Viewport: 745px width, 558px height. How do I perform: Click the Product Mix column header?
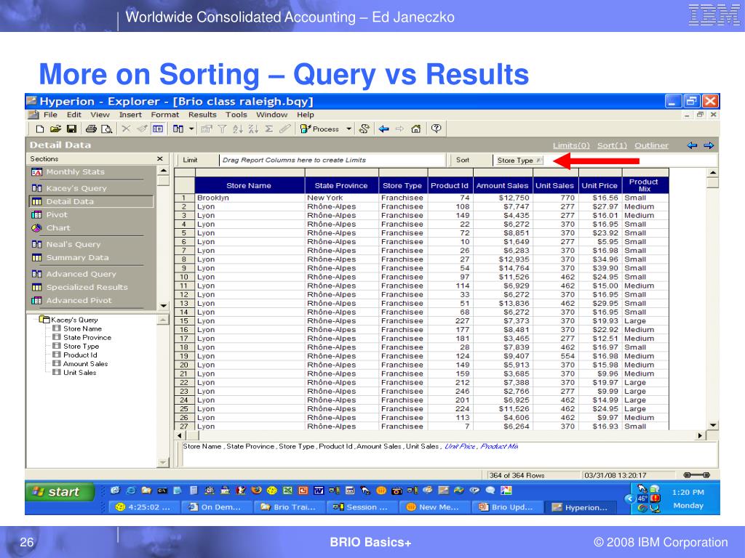[x=644, y=185]
